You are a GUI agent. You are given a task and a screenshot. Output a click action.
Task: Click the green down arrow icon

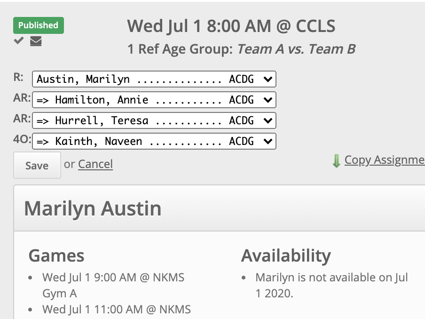click(336, 160)
